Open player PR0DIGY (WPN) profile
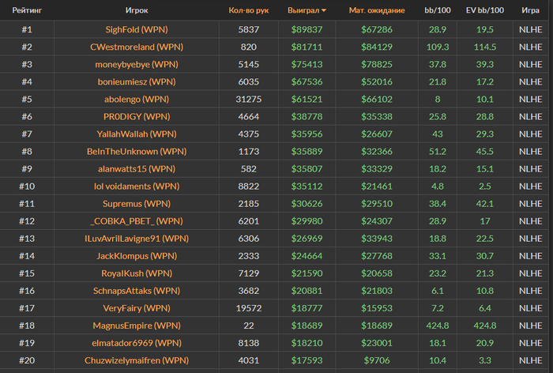This screenshot has width=553, height=373. 137,116
